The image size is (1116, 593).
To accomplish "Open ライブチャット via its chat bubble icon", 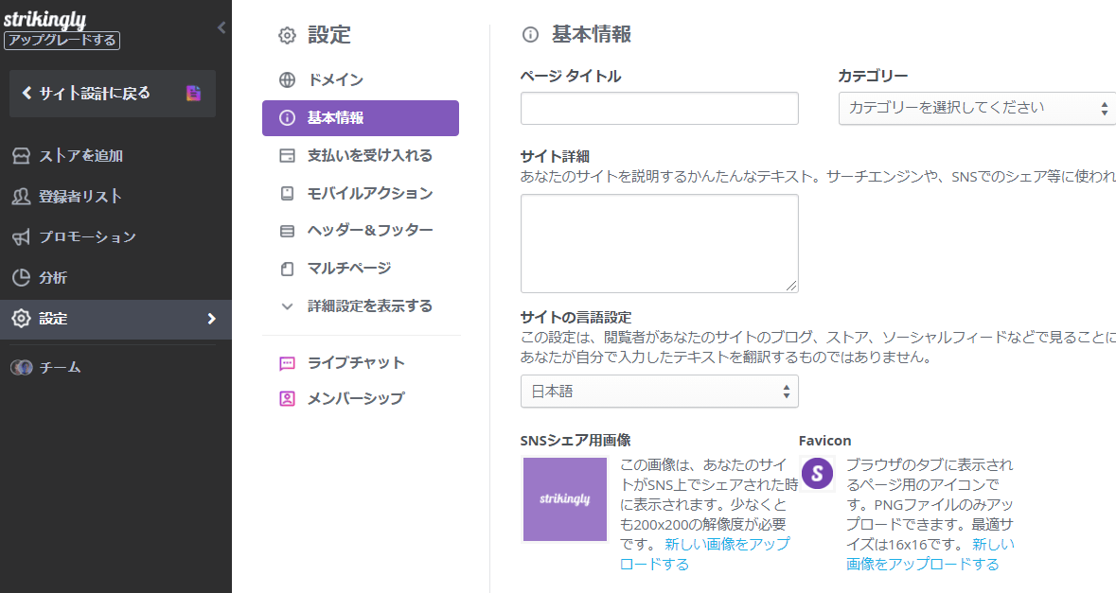I will [288, 360].
